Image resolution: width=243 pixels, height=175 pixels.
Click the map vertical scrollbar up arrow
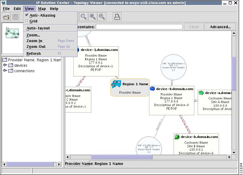(234, 33)
